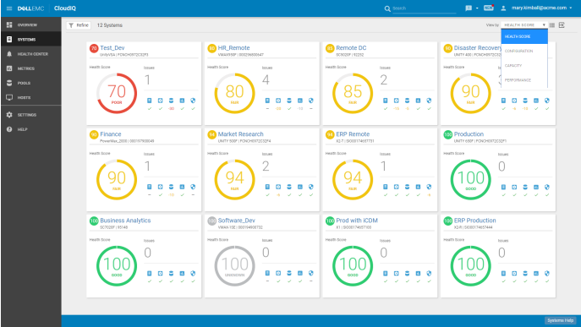Click the Prod with iCDM capacity icon
Image resolution: width=581 pixels, height=327 pixels.
pos(408,273)
